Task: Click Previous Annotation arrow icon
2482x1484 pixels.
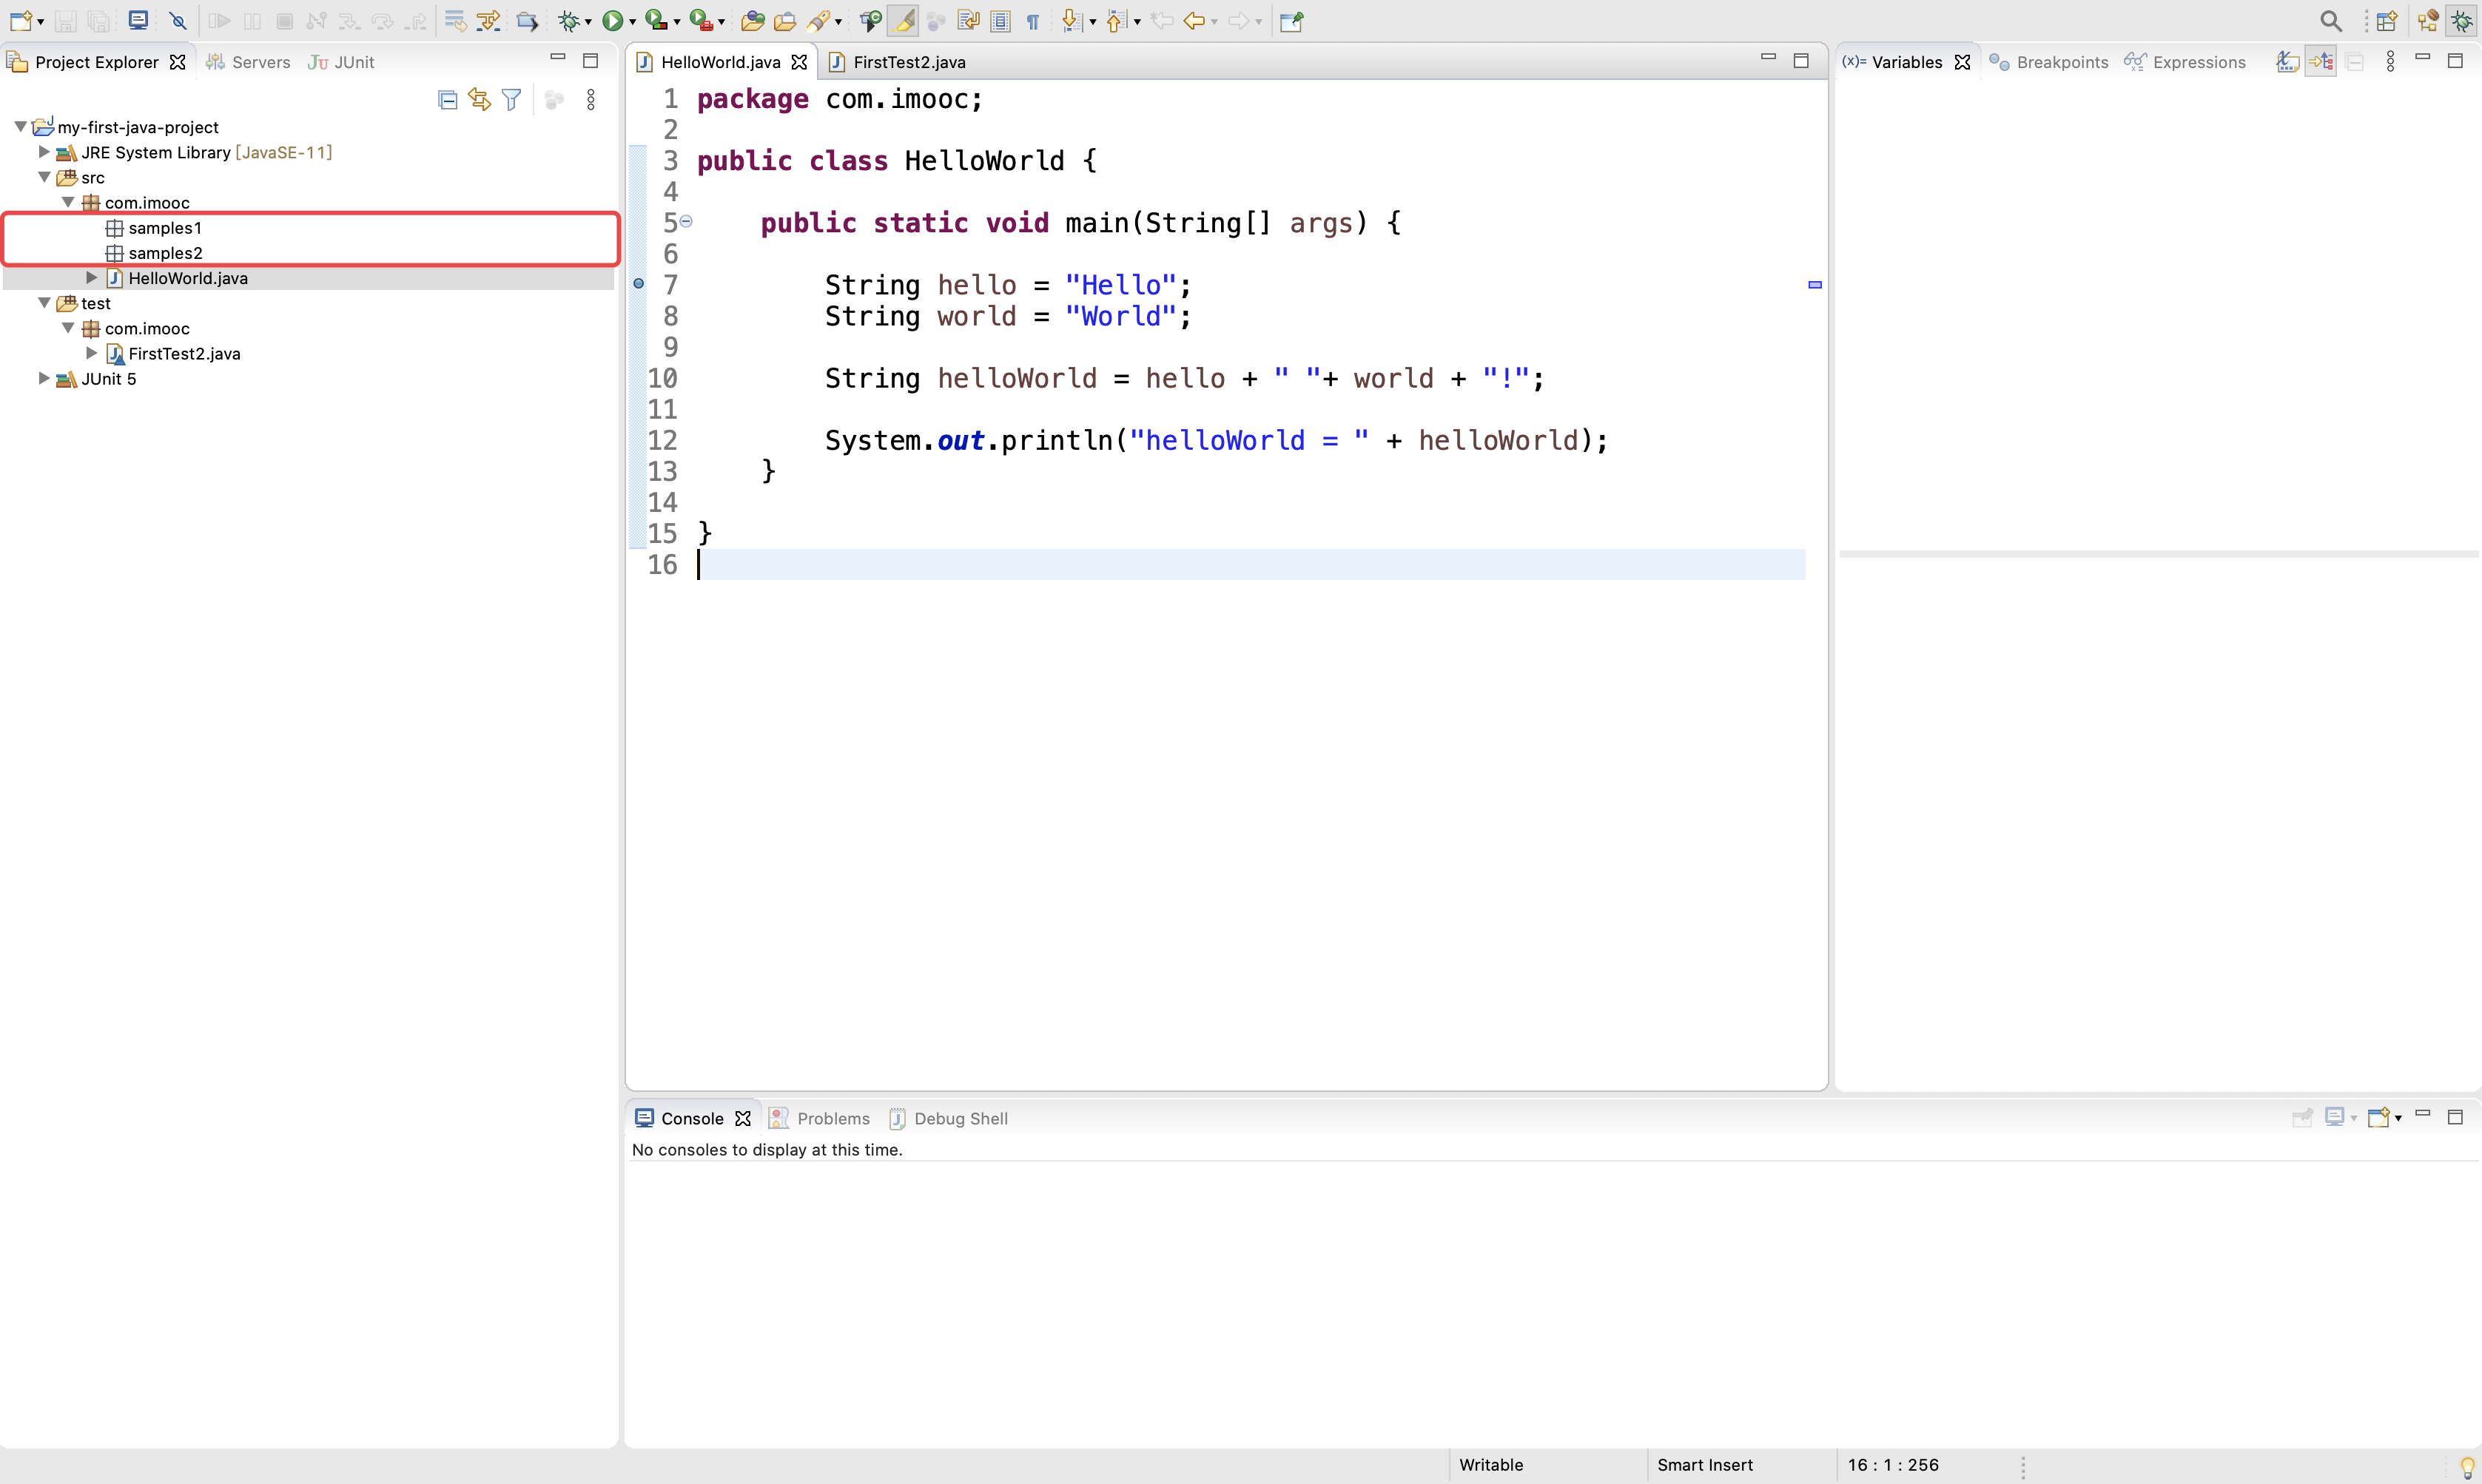Action: tap(1116, 21)
